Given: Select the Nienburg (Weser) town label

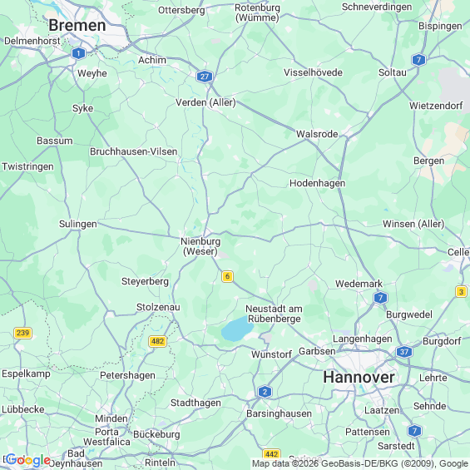Looking at the screenshot, I should [x=200, y=246].
